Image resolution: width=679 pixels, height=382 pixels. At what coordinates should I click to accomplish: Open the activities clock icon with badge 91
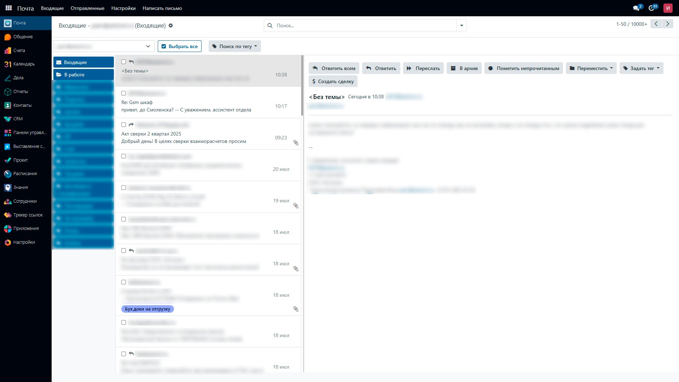point(651,8)
